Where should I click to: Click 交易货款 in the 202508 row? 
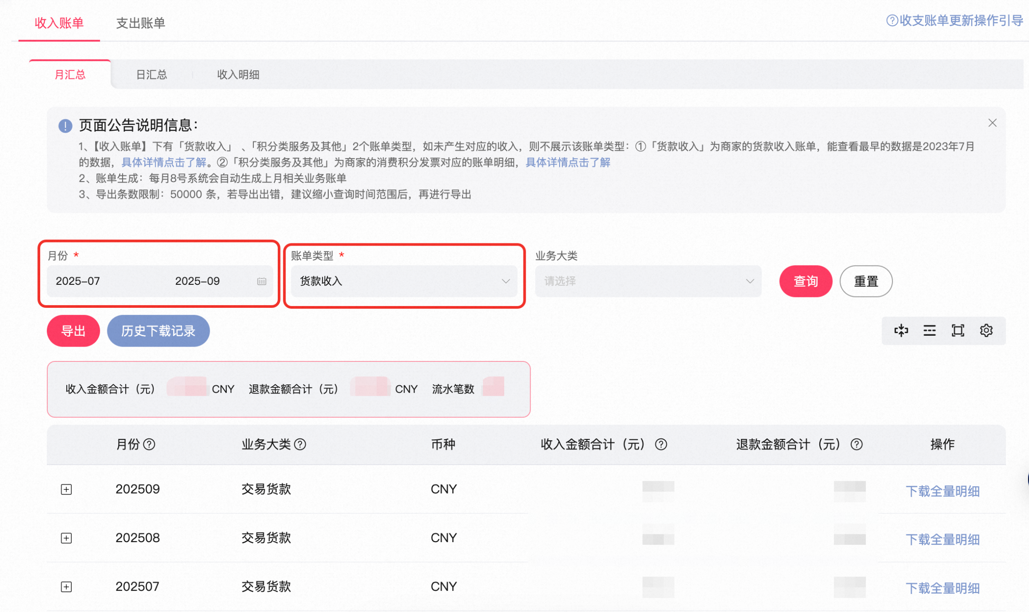(266, 538)
